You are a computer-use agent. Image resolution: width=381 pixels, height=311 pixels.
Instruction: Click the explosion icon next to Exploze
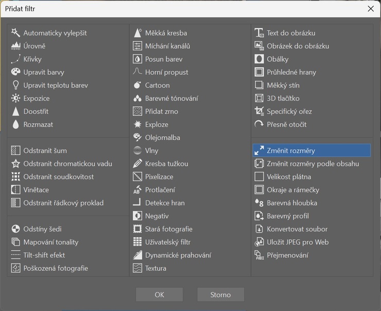tap(137, 124)
